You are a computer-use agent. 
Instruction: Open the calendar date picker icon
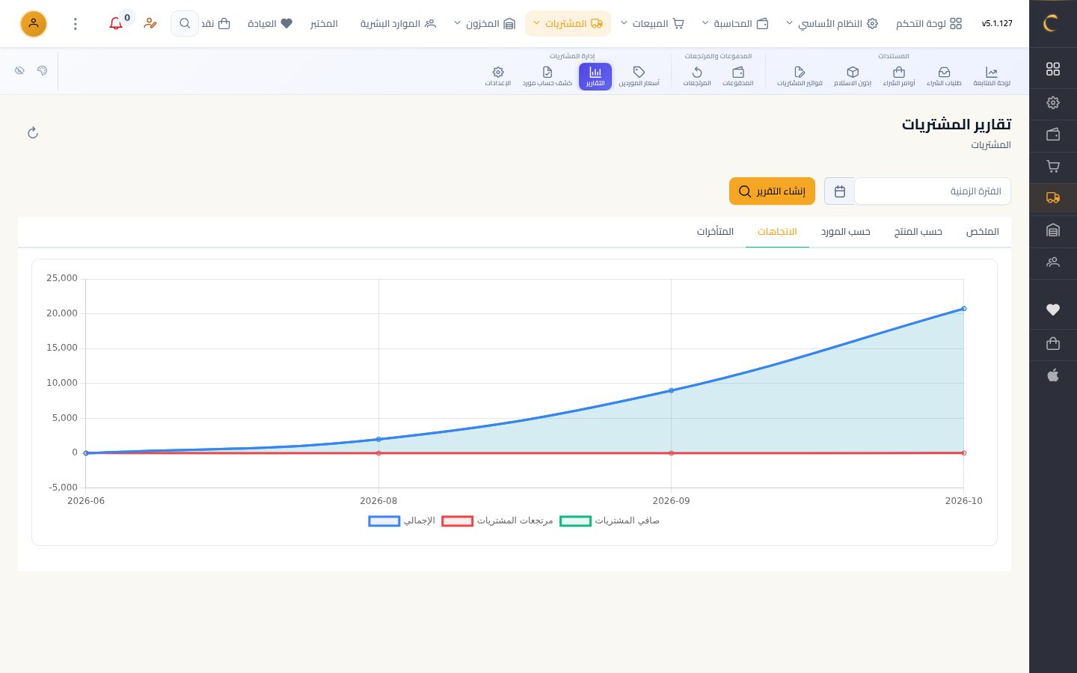click(839, 191)
